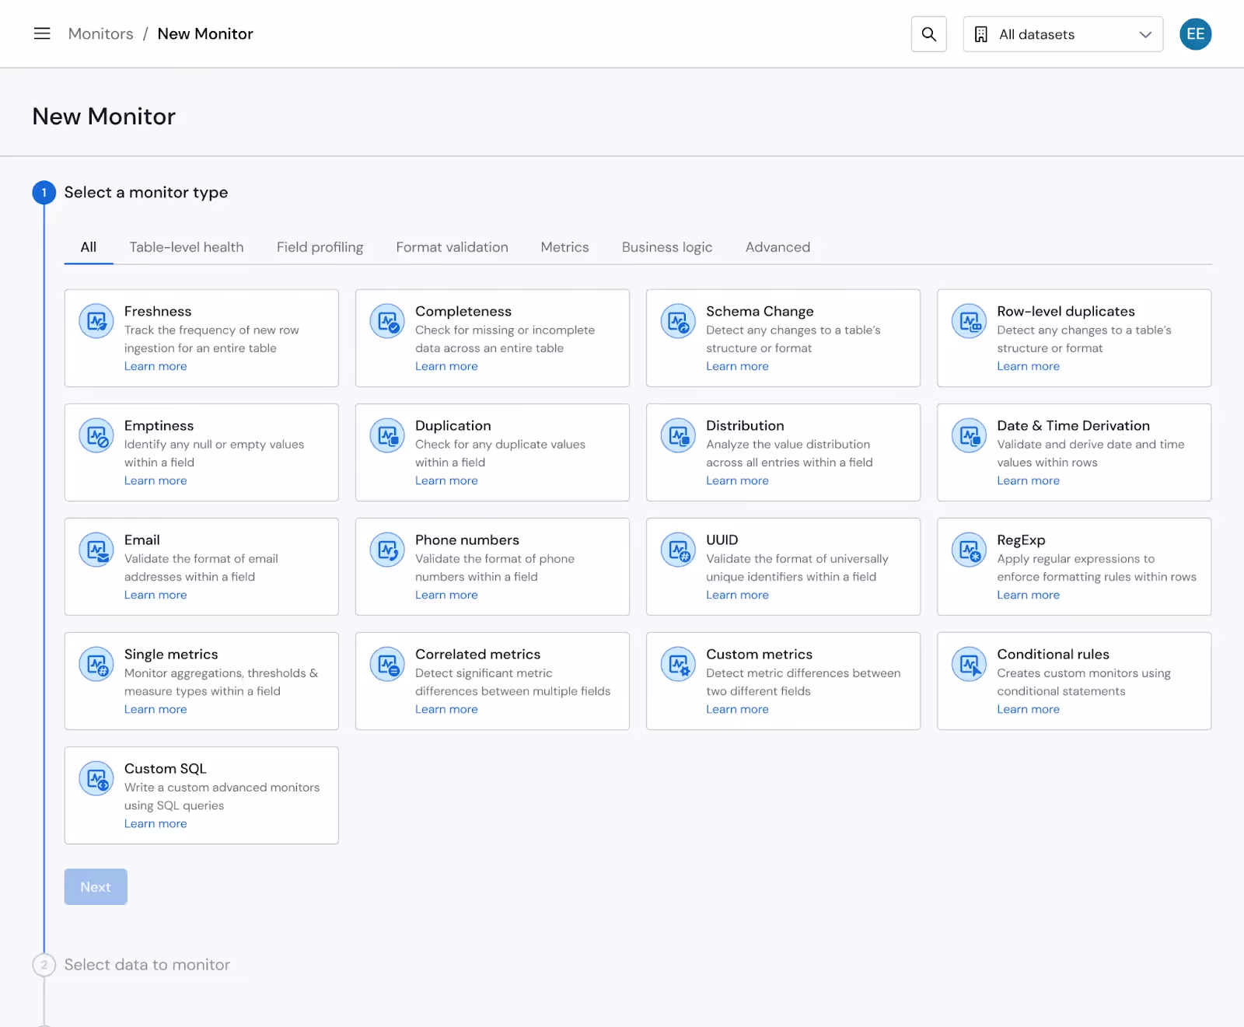
Task: Switch to the Metrics tab
Action: (564, 247)
